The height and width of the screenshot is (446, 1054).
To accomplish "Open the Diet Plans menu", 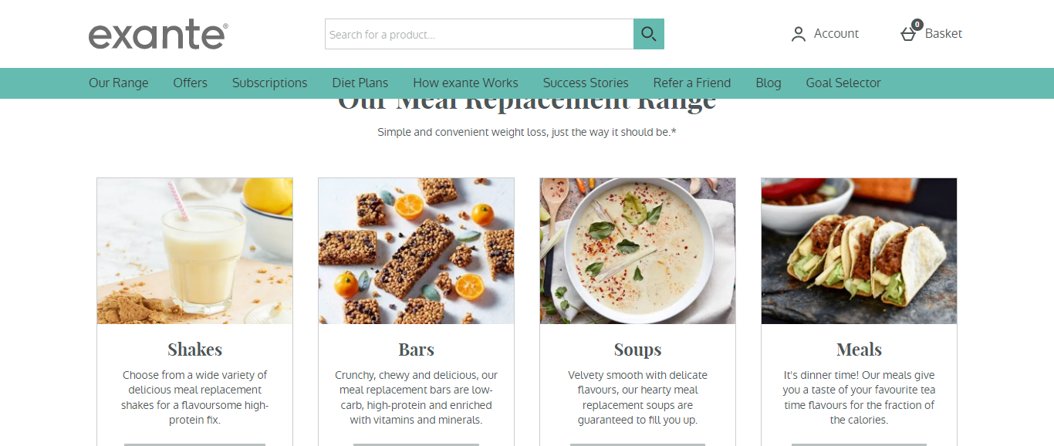I will click(x=360, y=83).
